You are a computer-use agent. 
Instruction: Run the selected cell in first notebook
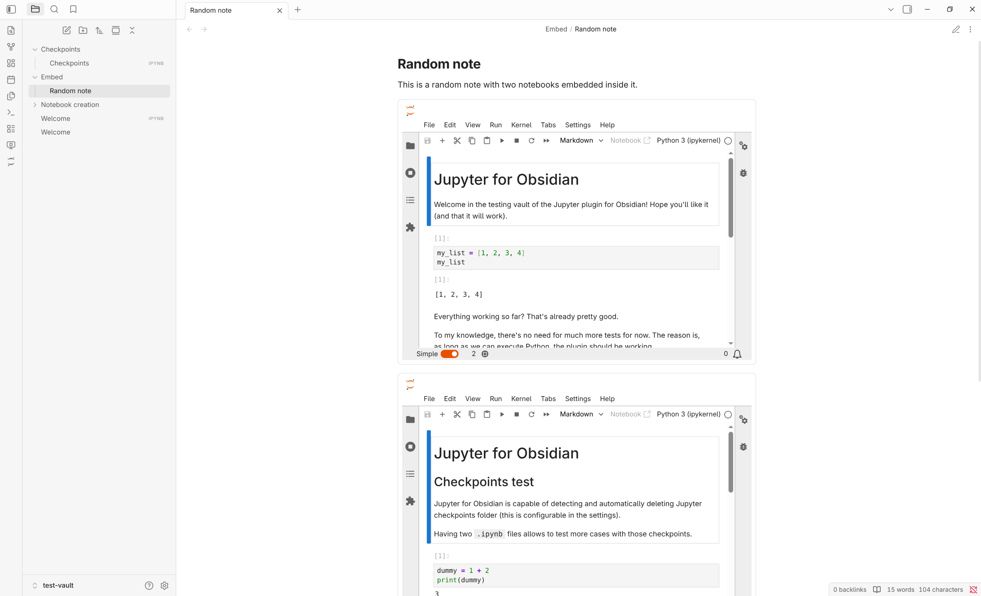(x=502, y=141)
